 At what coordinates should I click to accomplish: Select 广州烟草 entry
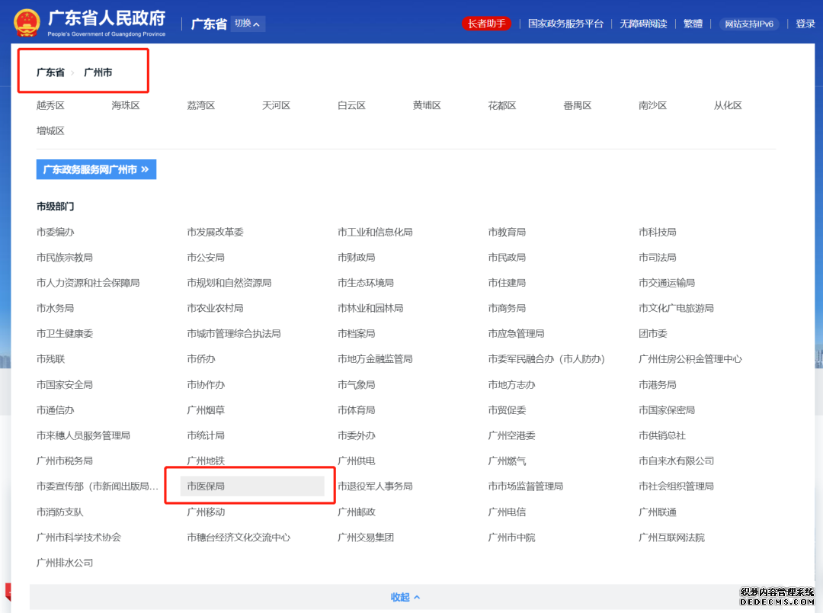click(206, 409)
